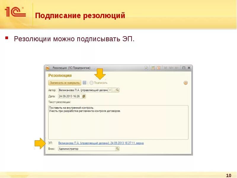
Task: Add window to favorites via star icon
Action: pos(146,68)
